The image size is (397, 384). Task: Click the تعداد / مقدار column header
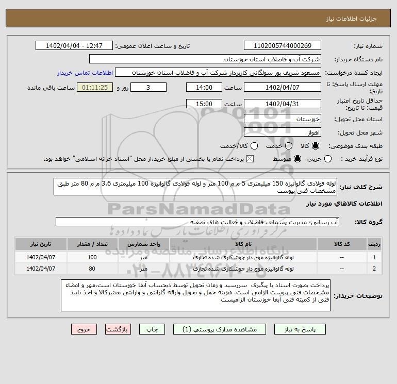pos(92,244)
